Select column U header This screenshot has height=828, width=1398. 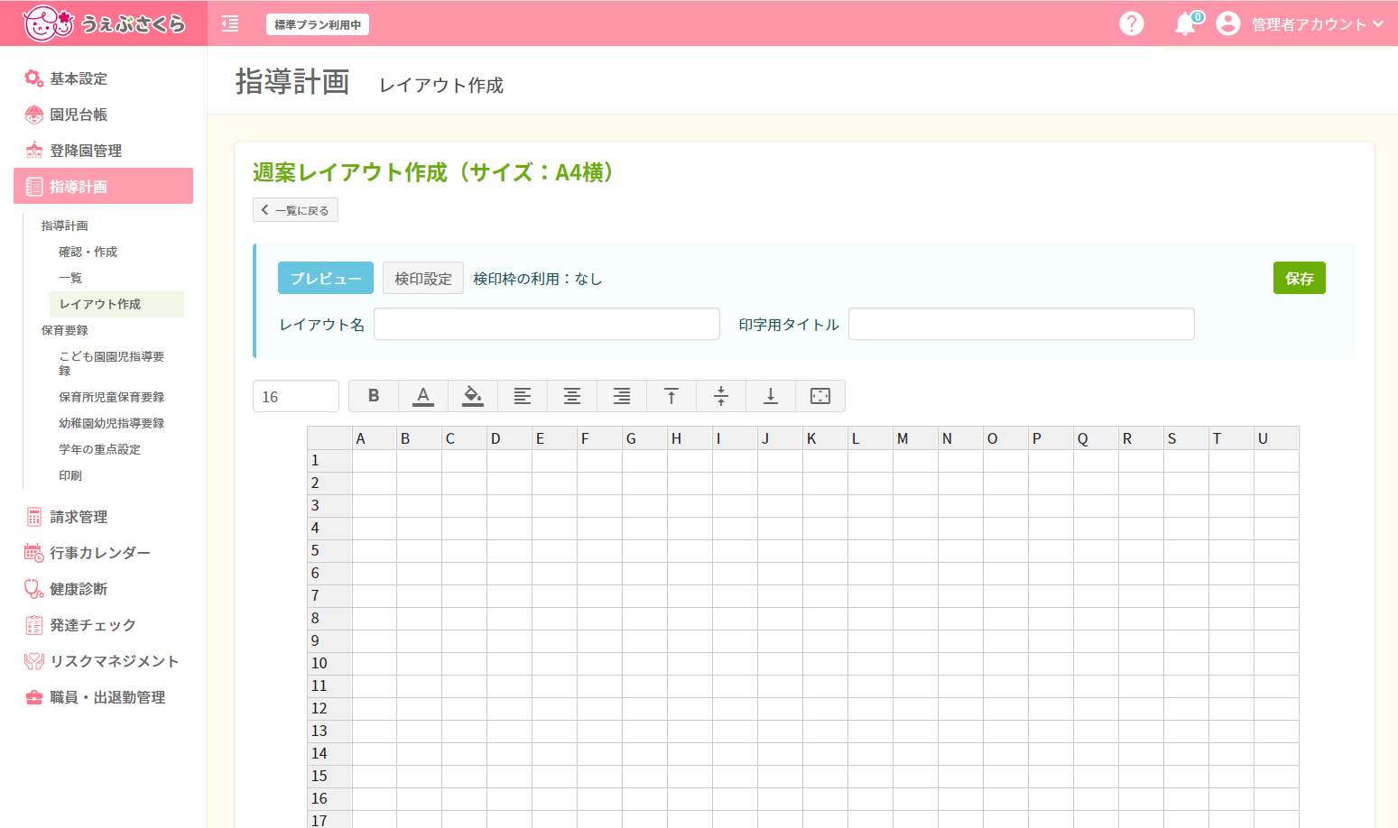1277,438
